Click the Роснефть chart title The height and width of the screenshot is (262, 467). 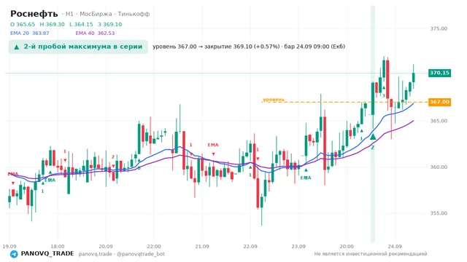point(34,14)
